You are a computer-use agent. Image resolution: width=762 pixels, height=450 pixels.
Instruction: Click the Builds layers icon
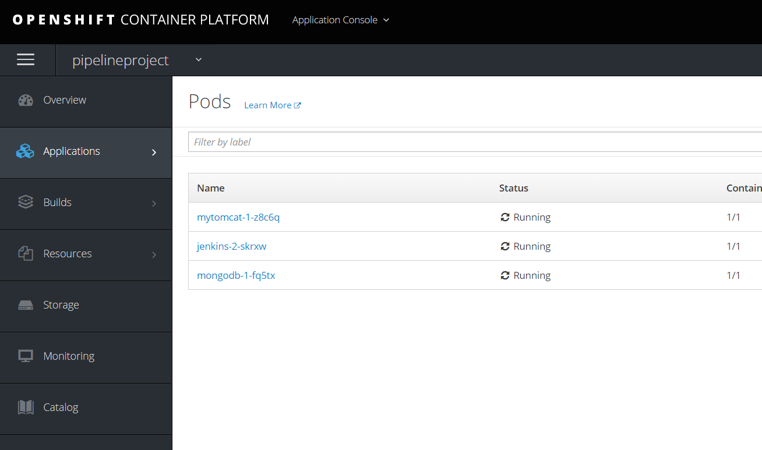point(26,203)
